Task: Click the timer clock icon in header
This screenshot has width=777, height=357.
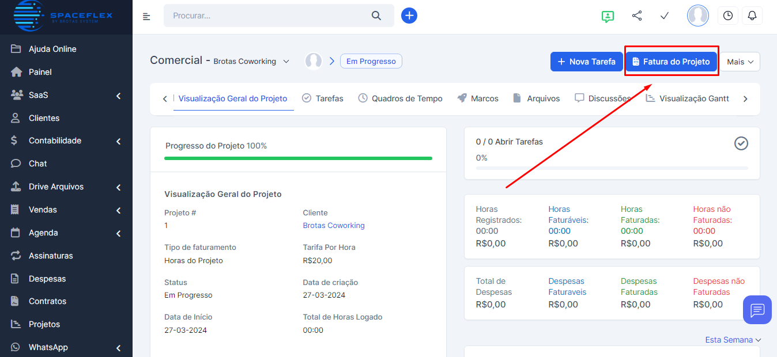Action: tap(727, 16)
